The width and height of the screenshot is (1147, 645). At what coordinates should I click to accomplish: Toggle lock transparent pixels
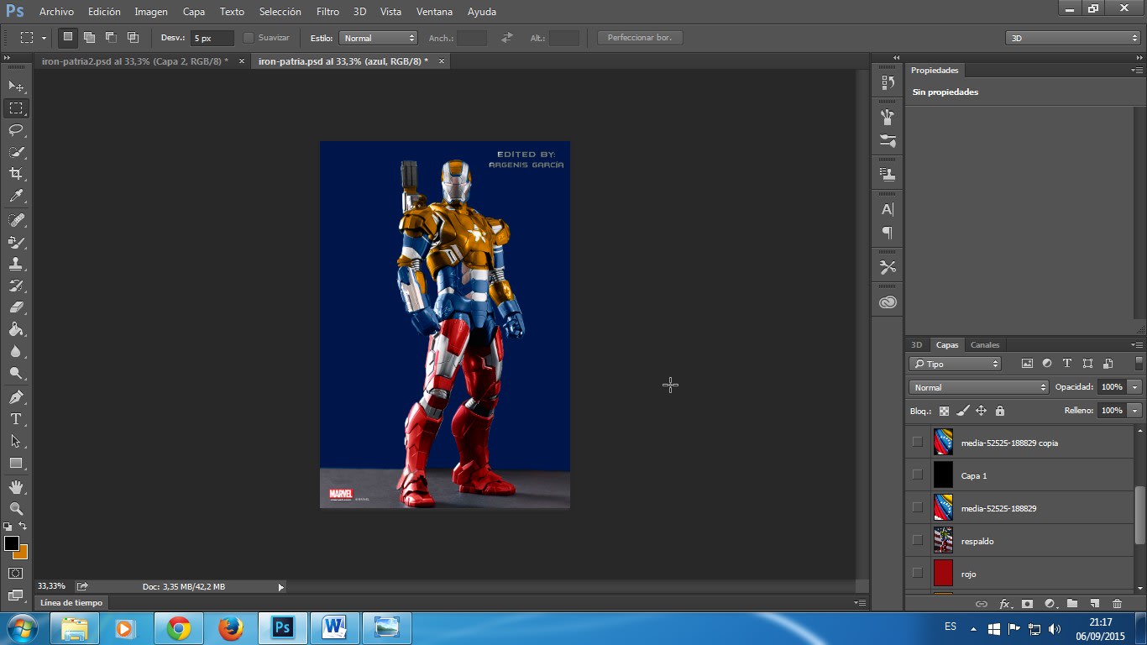coord(944,411)
